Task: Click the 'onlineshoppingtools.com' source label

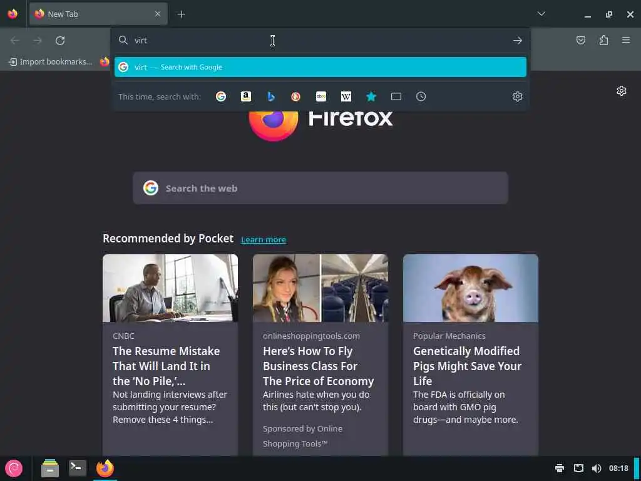Action: pyautogui.click(x=312, y=336)
